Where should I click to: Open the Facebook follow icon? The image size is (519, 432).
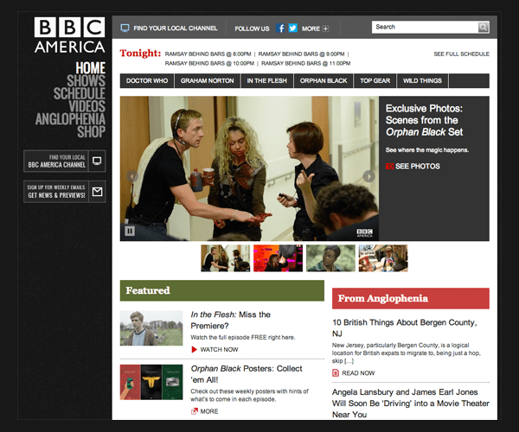tap(280, 29)
